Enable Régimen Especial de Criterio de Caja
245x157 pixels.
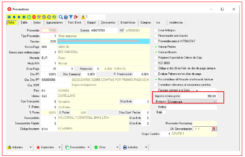tap(156, 58)
